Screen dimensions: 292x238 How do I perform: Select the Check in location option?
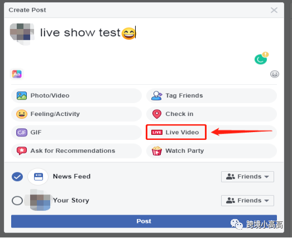(212, 114)
